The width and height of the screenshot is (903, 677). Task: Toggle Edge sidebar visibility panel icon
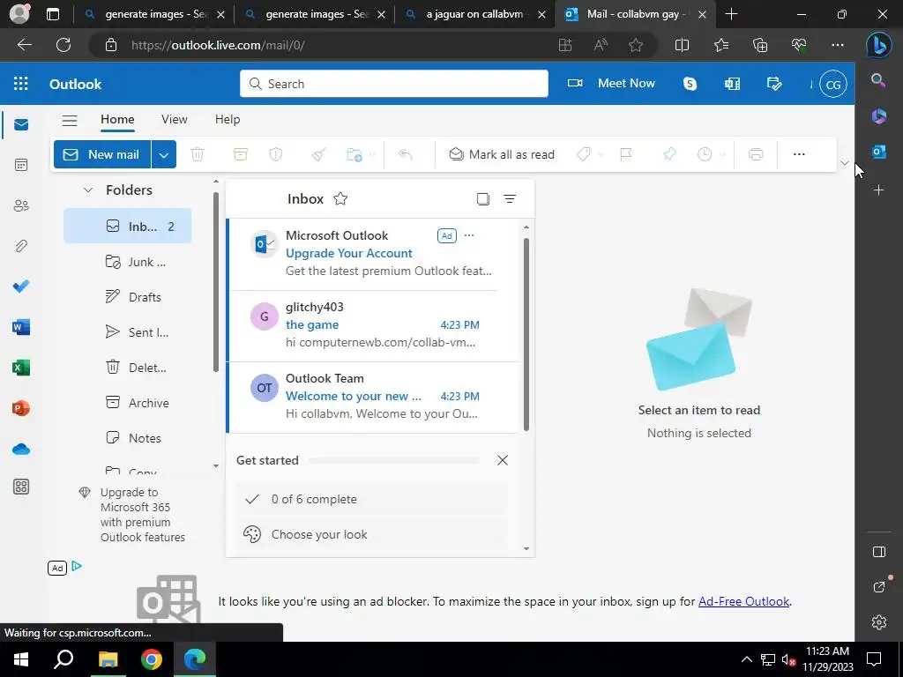pos(879,552)
